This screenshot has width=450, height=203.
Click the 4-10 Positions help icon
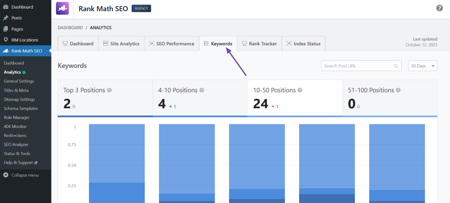click(x=202, y=90)
